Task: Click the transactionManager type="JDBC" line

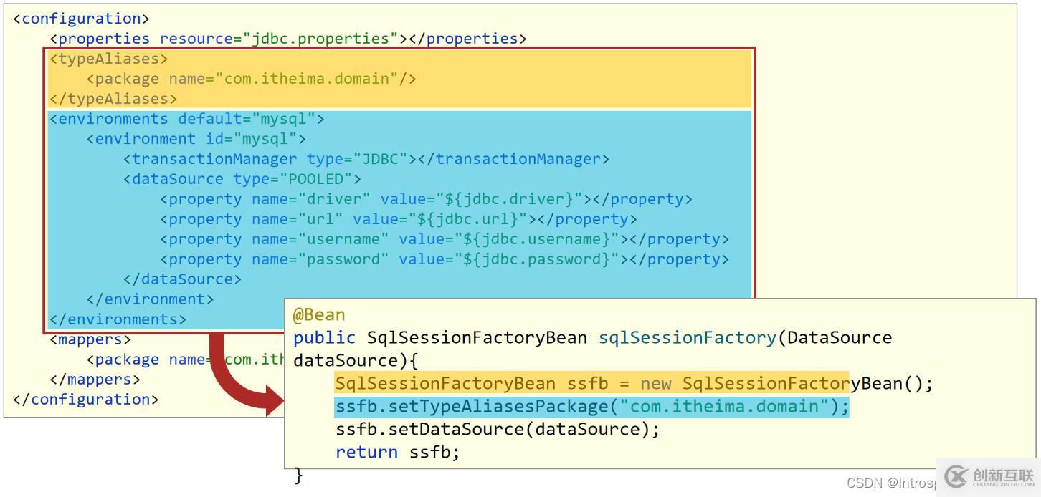Action: pyautogui.click(x=366, y=159)
